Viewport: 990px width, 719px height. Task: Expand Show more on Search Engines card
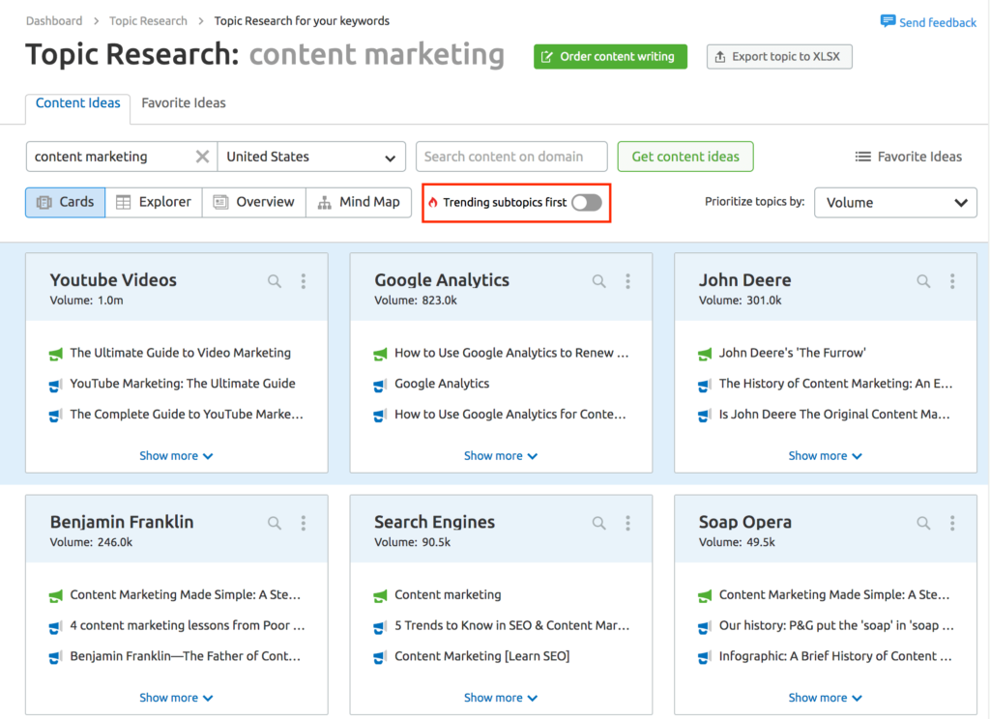click(501, 698)
